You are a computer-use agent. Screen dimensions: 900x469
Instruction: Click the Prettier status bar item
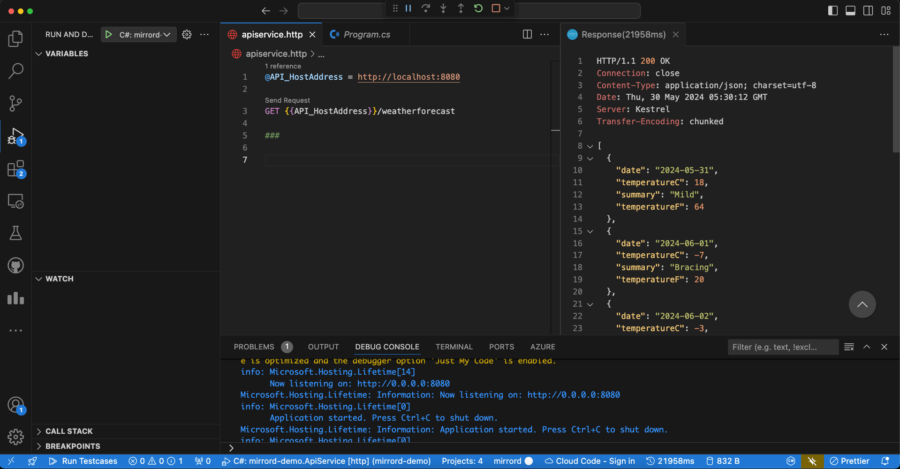[849, 461]
